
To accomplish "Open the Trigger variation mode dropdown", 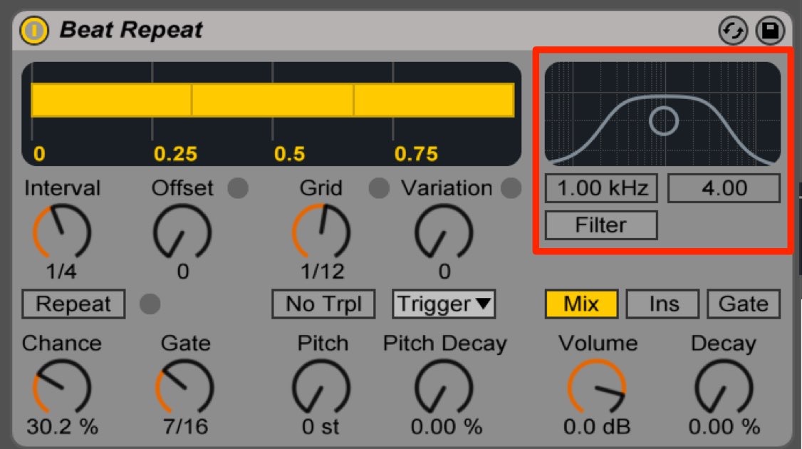I will (x=444, y=304).
